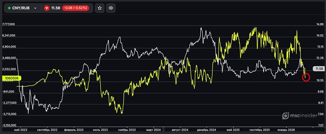Click the -0.06 (-0.52%) change badge
This screenshot has height=134, width=326.
point(76,8)
